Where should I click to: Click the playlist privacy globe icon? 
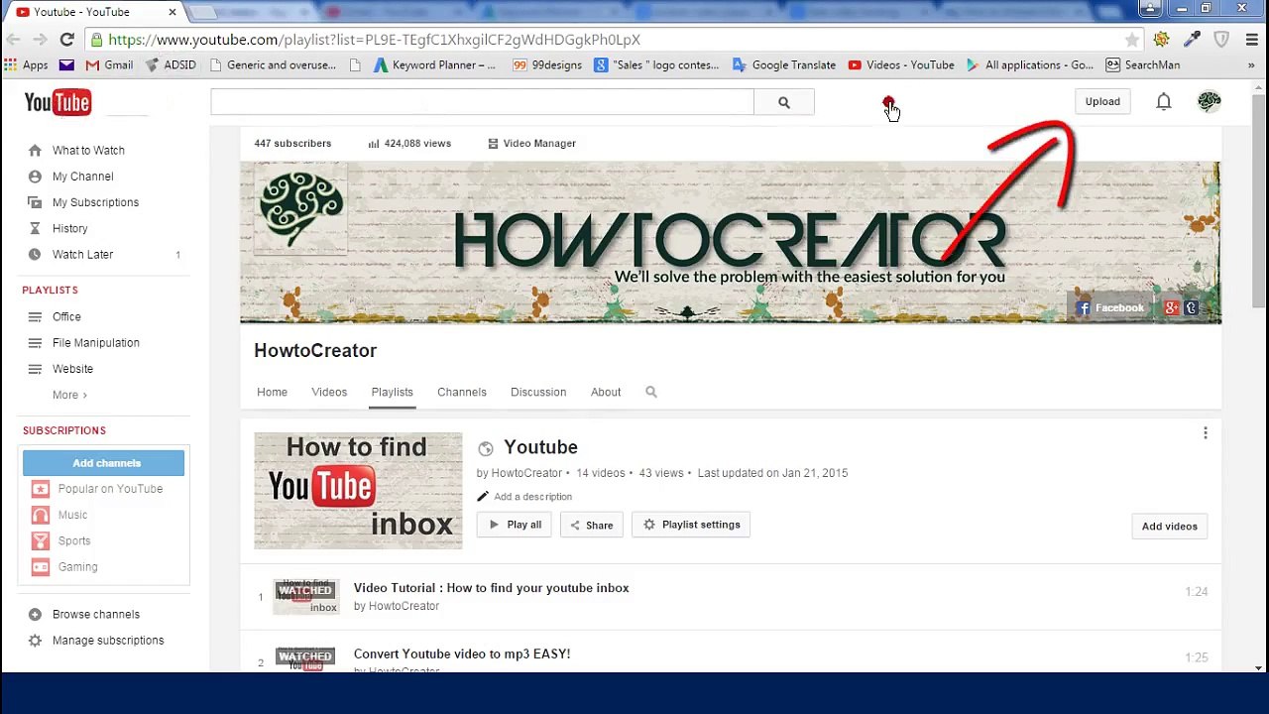pyautogui.click(x=486, y=449)
